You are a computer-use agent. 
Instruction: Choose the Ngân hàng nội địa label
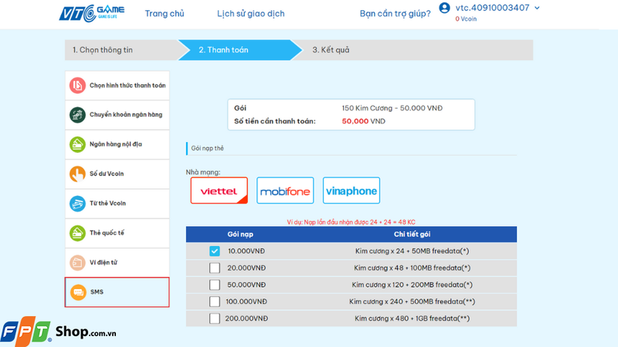(x=115, y=144)
